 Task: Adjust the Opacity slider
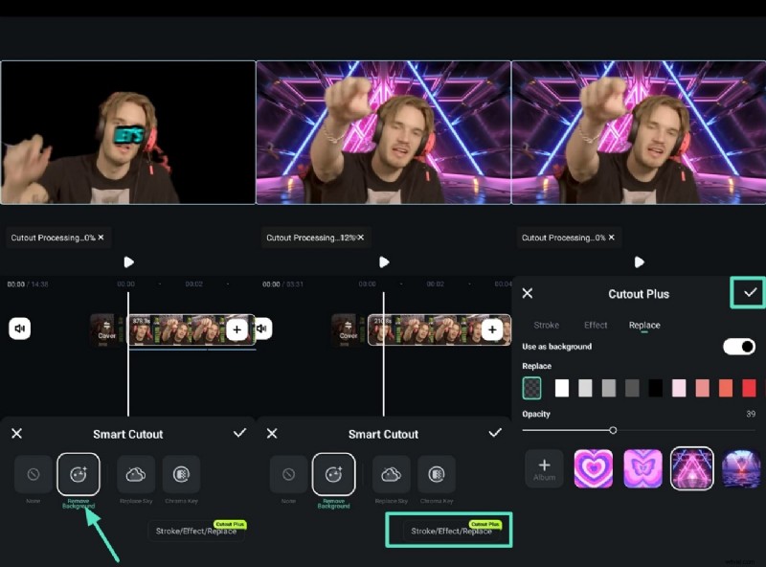point(613,430)
